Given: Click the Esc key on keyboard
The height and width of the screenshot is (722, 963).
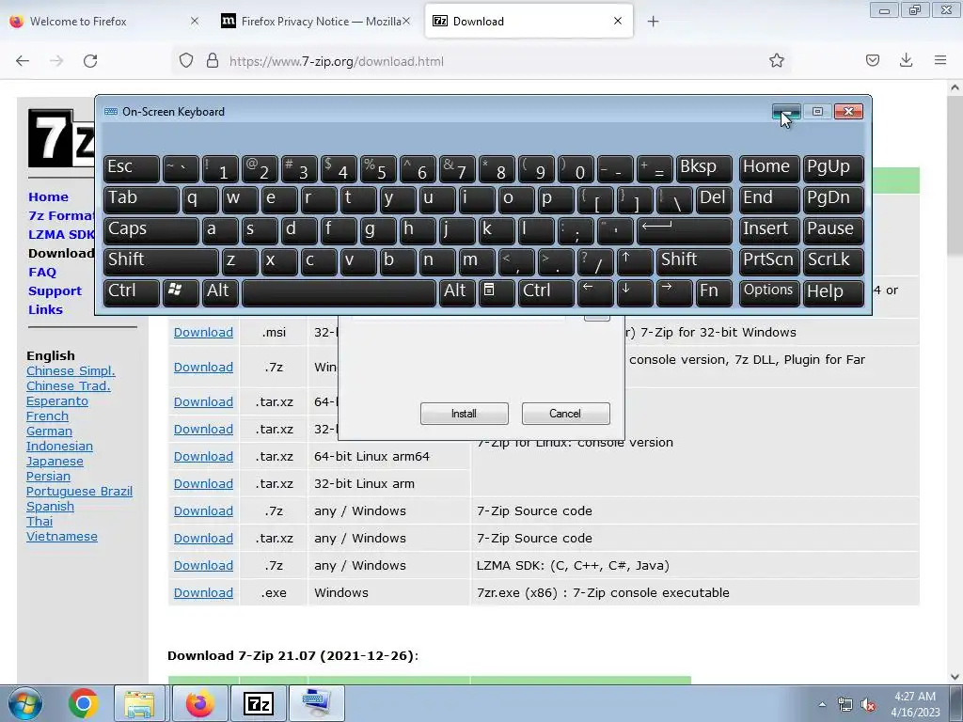Looking at the screenshot, I should point(132,167).
